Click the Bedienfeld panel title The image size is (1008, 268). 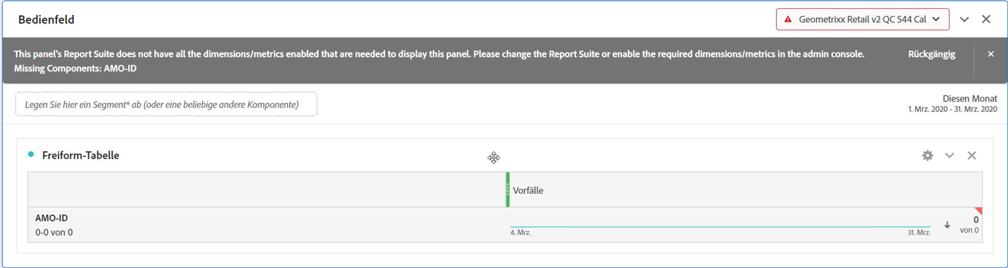(46, 20)
